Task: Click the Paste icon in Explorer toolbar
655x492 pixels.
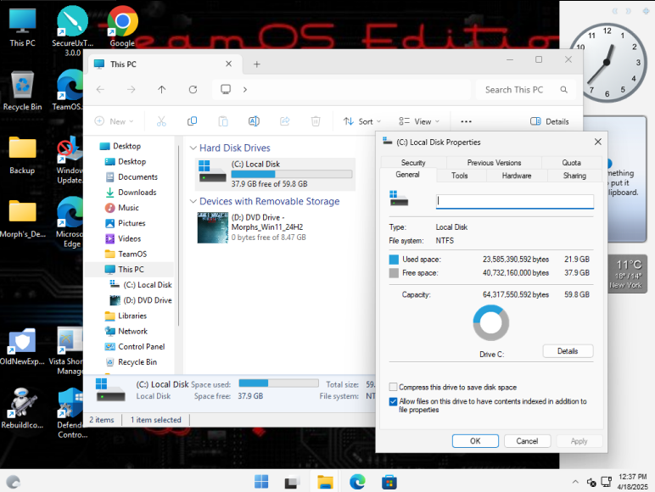Action: pyautogui.click(x=223, y=121)
